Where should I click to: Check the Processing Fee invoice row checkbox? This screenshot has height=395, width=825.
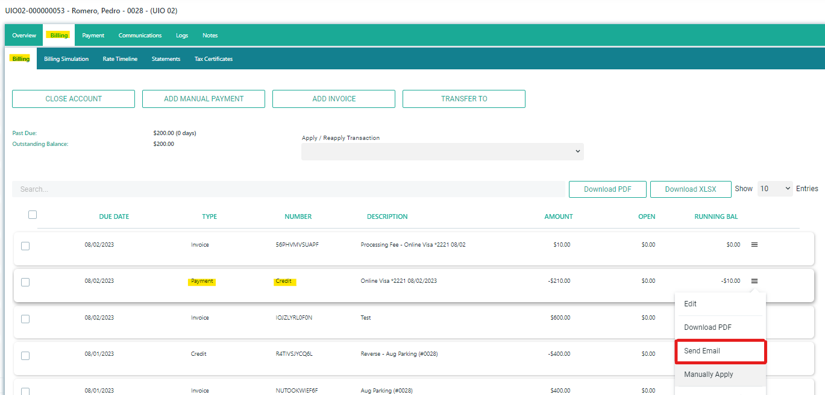click(x=25, y=246)
